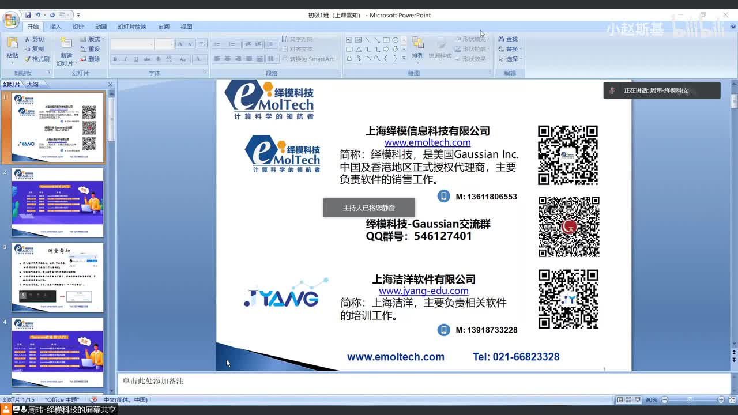Select slide 2 thumbnail
Viewport: 738px width, 415px height.
pyautogui.click(x=58, y=202)
